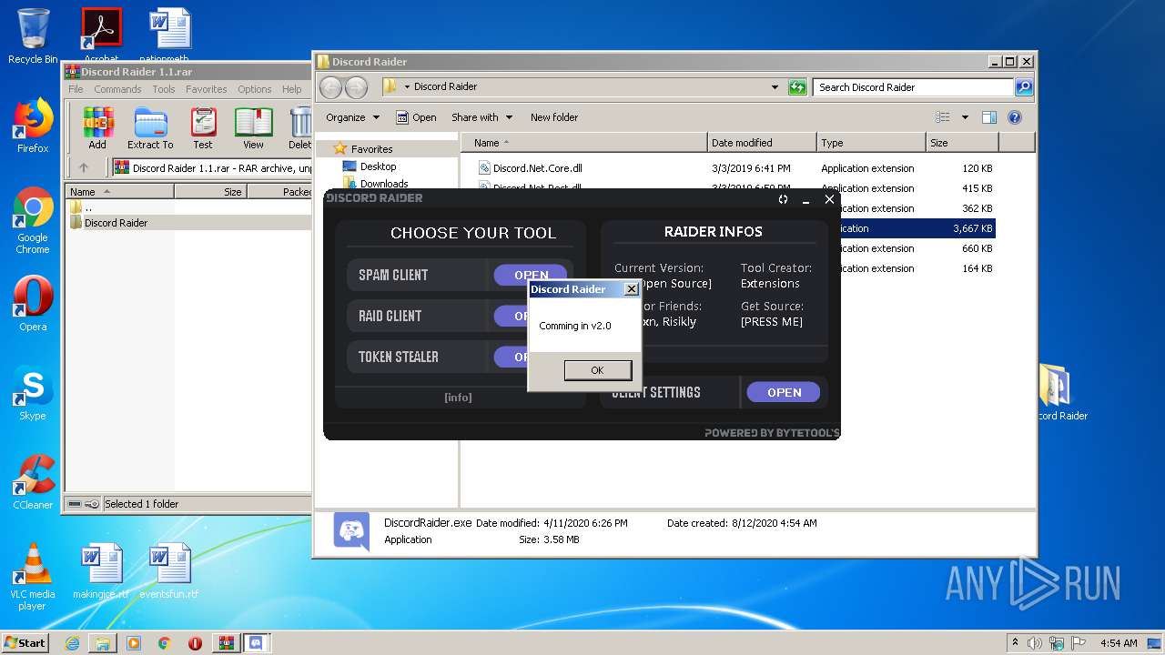This screenshot has height=655, width=1165.
Task: Select the eventsfun.rtf desktop document
Action: 169,571
